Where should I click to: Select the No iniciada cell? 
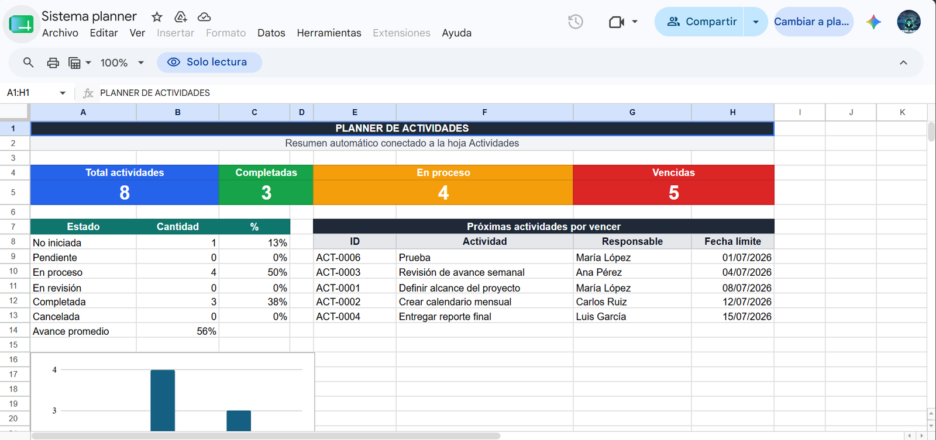(83, 242)
